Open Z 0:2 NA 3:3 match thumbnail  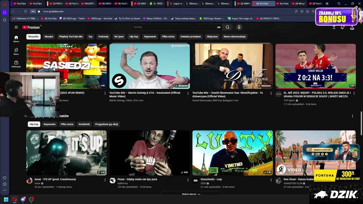pos(315,66)
